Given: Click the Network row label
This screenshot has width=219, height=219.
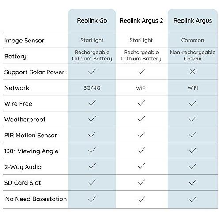Looking at the screenshot, I should coord(17,88).
